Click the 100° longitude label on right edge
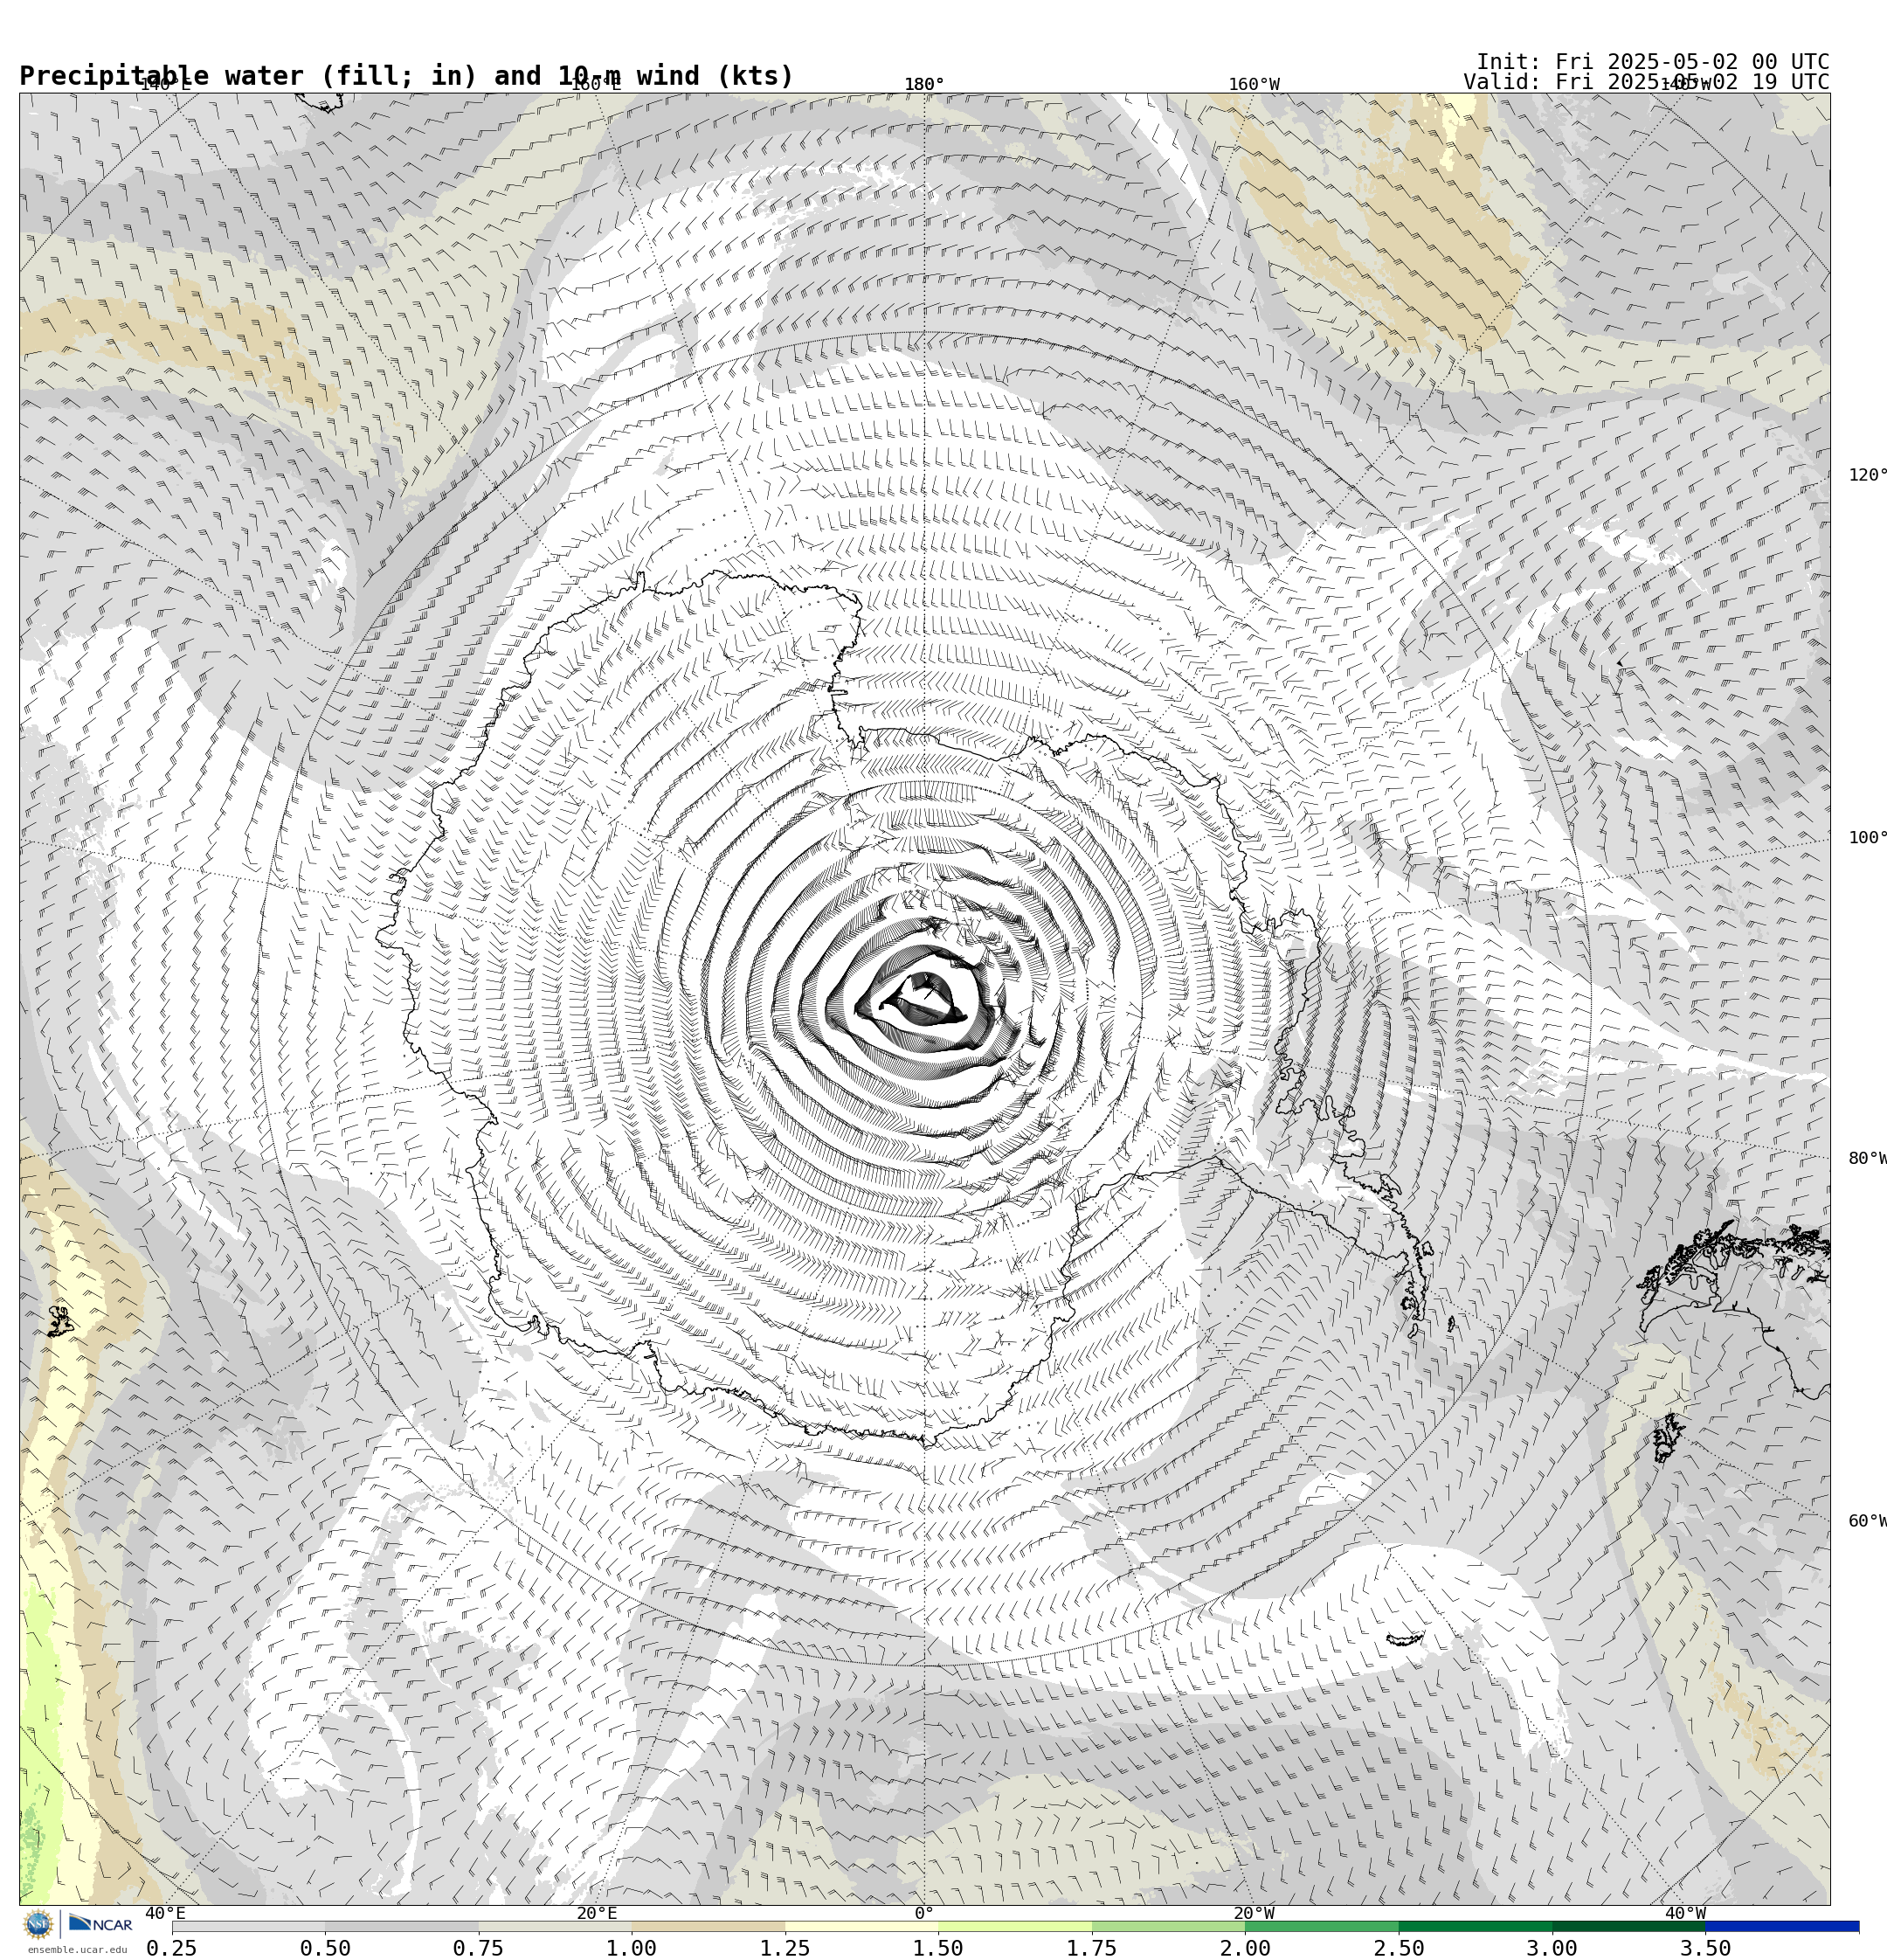 tap(1867, 837)
